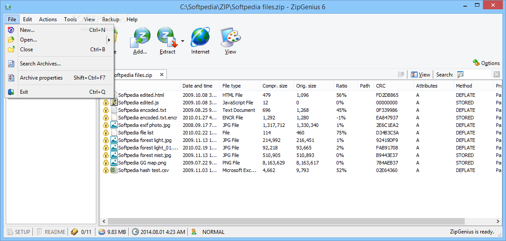The image size is (506, 241).
Task: Click the Archive properties icon
Action: click(11, 78)
